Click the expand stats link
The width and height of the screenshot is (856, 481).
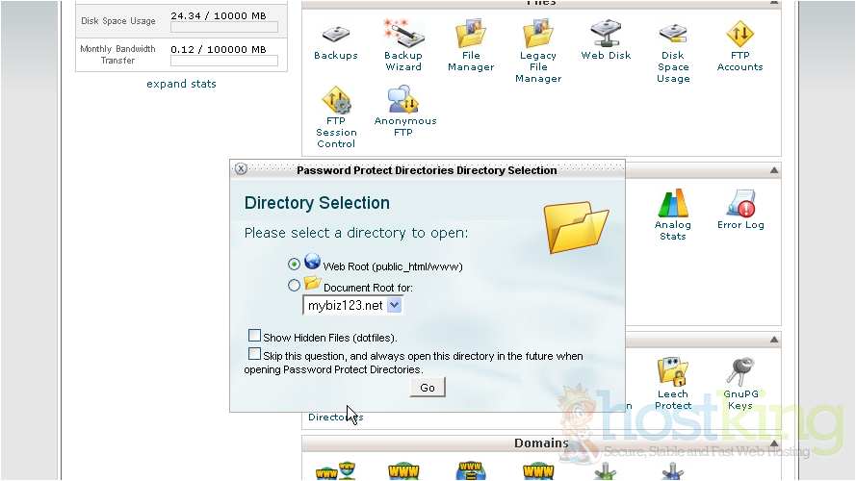point(181,84)
